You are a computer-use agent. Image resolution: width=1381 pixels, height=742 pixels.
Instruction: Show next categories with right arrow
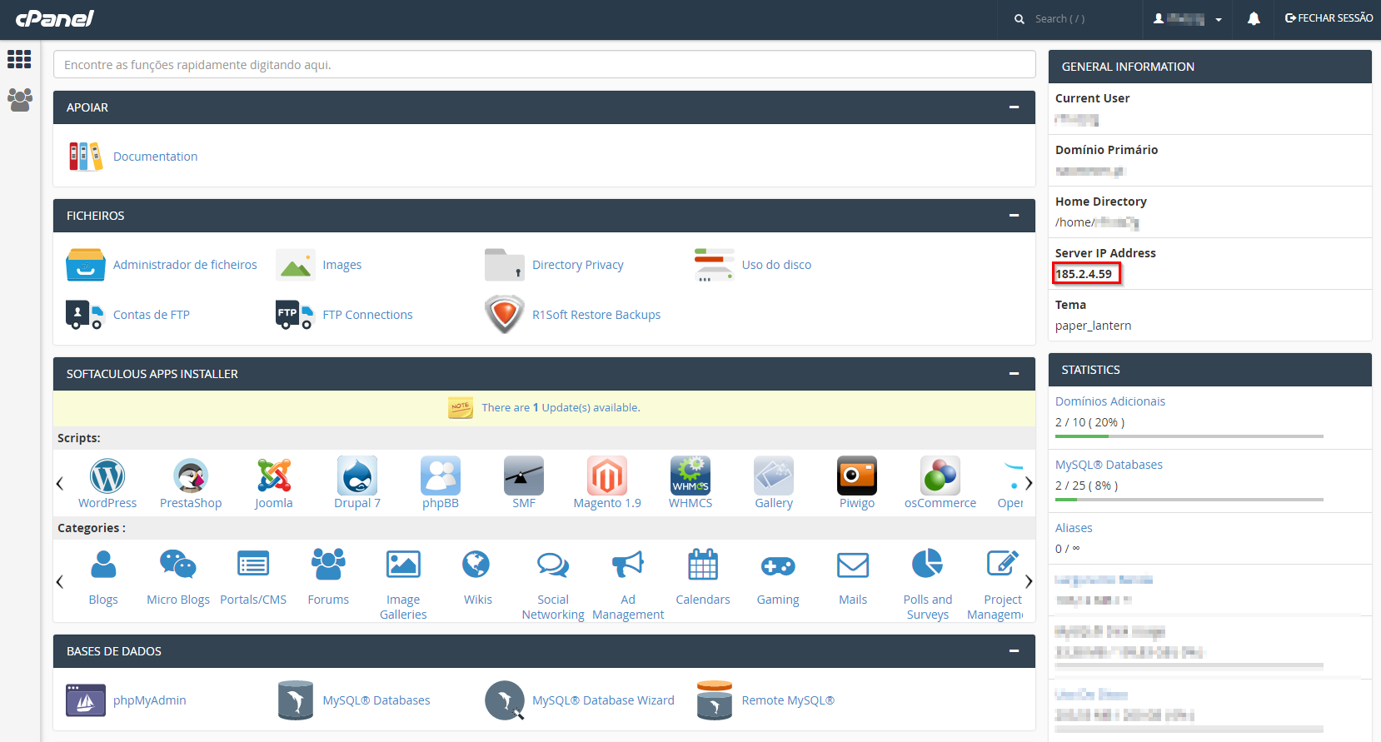point(1029,581)
